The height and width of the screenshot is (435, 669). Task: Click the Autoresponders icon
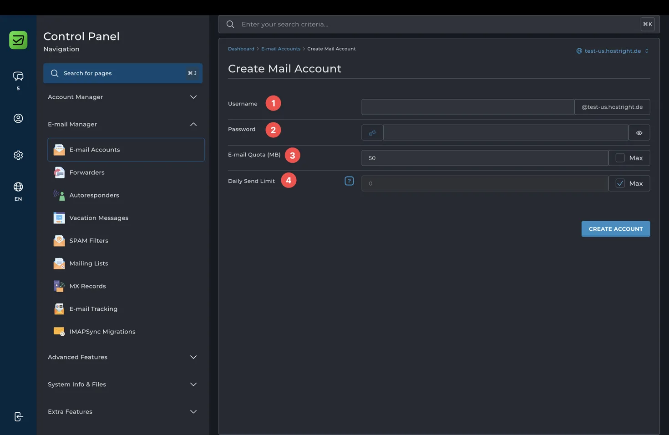(59, 195)
